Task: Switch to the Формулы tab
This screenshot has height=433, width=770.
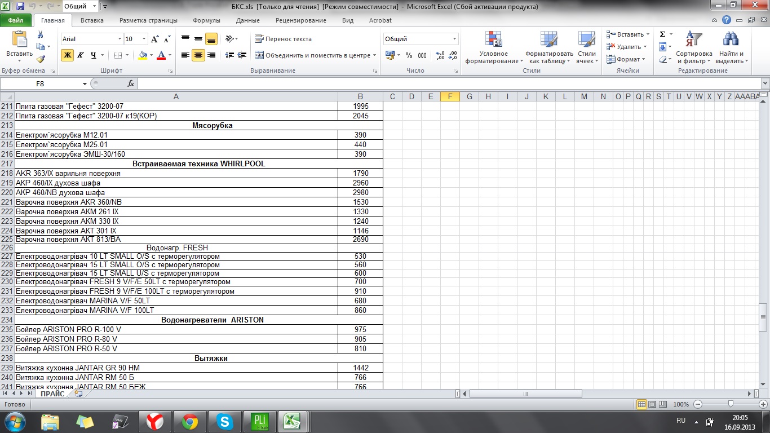Action: 206,20
